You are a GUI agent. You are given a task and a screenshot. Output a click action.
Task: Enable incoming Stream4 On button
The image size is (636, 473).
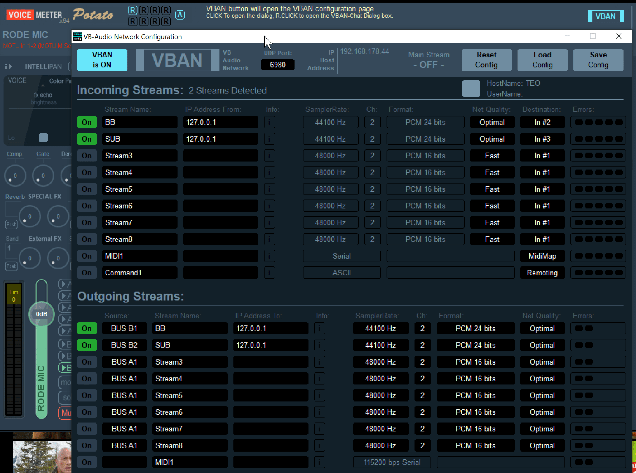click(x=87, y=172)
